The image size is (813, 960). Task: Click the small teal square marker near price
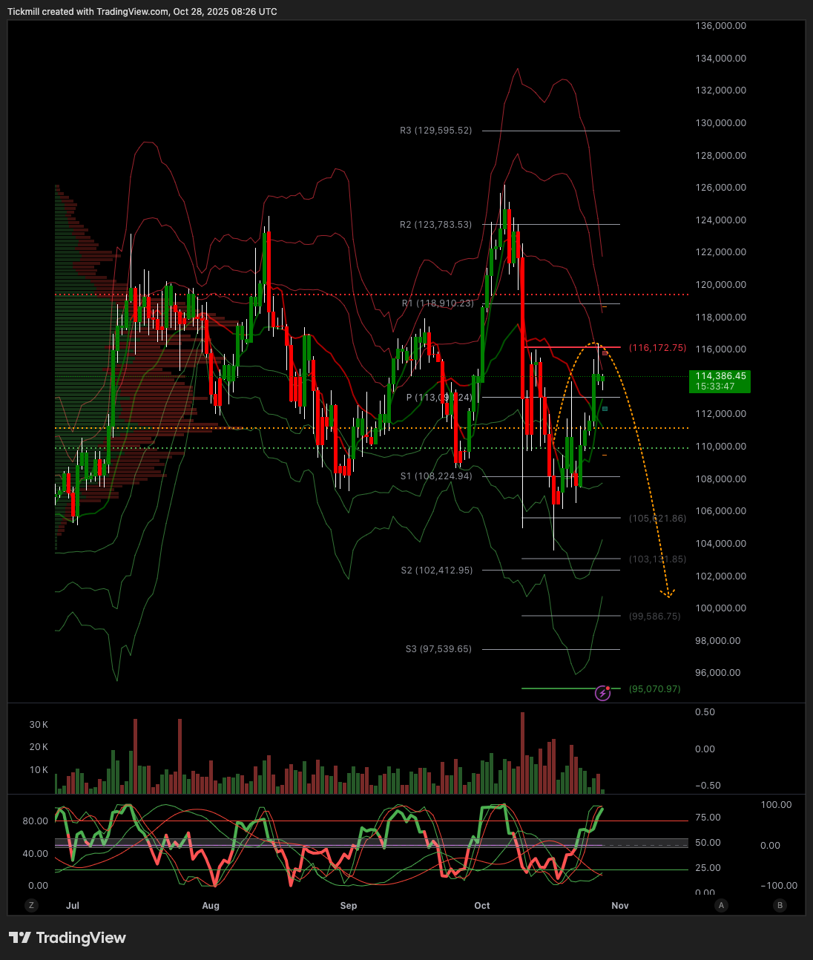(x=605, y=409)
